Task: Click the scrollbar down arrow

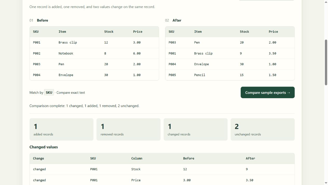Action: 326,183
